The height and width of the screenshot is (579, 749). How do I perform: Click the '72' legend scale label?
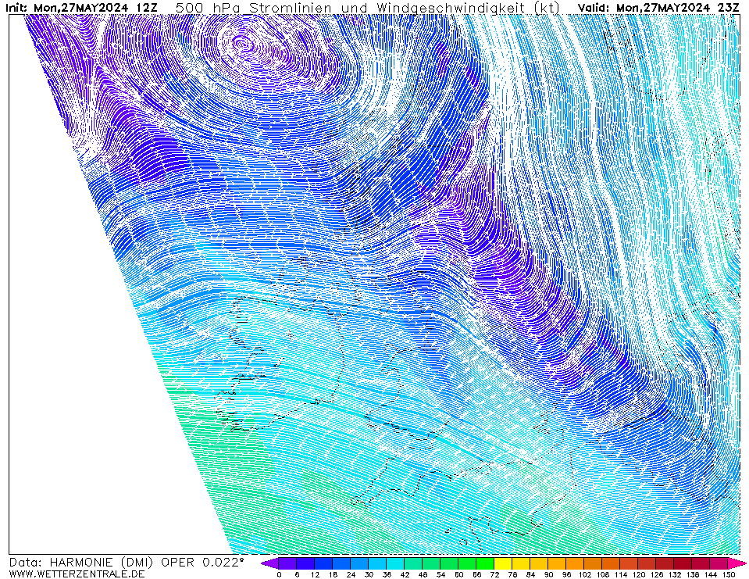(495, 574)
